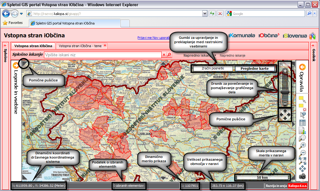This screenshot has width=320, height=191.
Task: Switch map to Pregledne karte view
Action: (255, 69)
